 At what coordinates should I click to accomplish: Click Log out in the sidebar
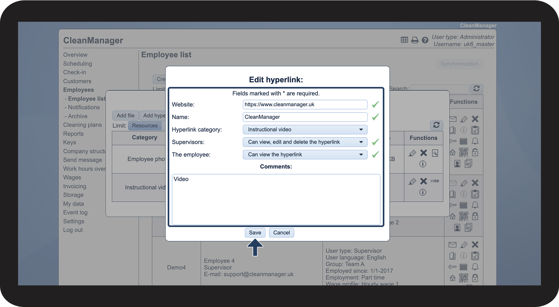click(73, 230)
